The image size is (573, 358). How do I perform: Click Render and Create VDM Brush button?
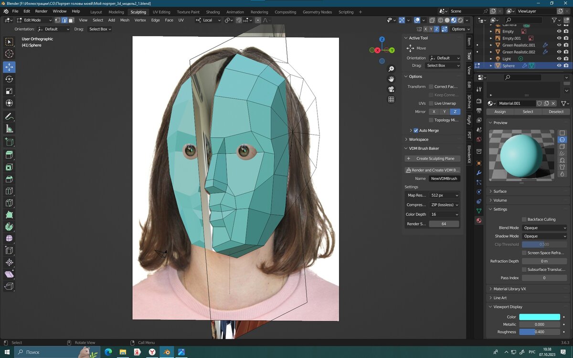[x=433, y=170]
